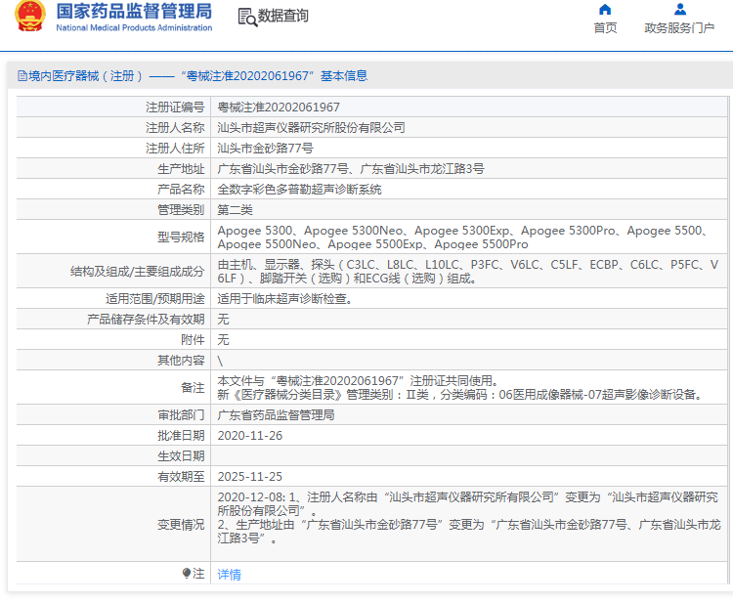Click the breadcrumb 境内医疗器械（注册） heading
733x603 pixels.
coord(86,75)
